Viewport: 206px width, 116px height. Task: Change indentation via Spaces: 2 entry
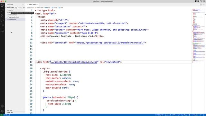click(x=168, y=115)
